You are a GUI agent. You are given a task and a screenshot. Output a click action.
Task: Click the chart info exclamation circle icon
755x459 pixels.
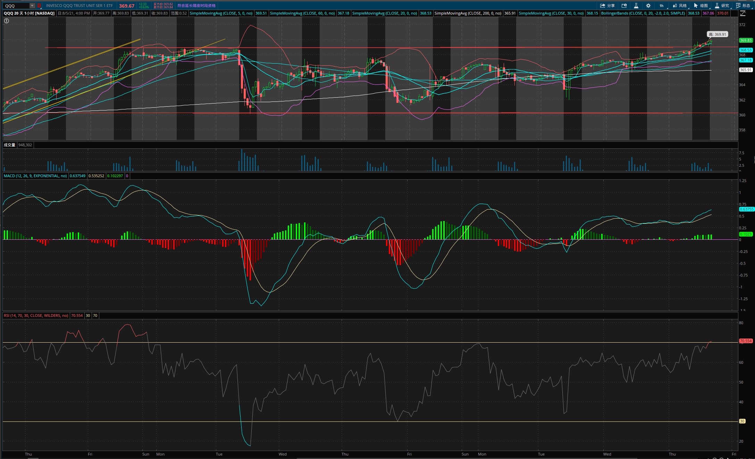tap(7, 21)
